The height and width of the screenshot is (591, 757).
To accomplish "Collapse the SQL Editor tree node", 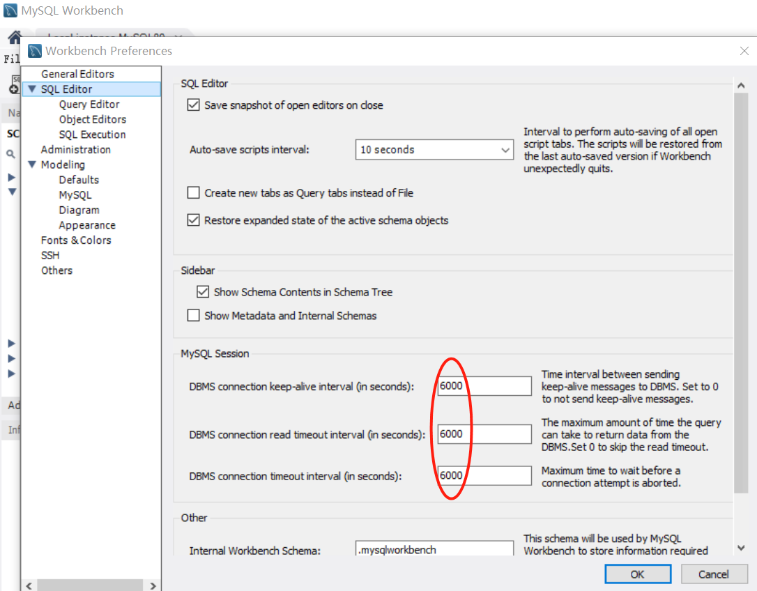I will point(32,89).
